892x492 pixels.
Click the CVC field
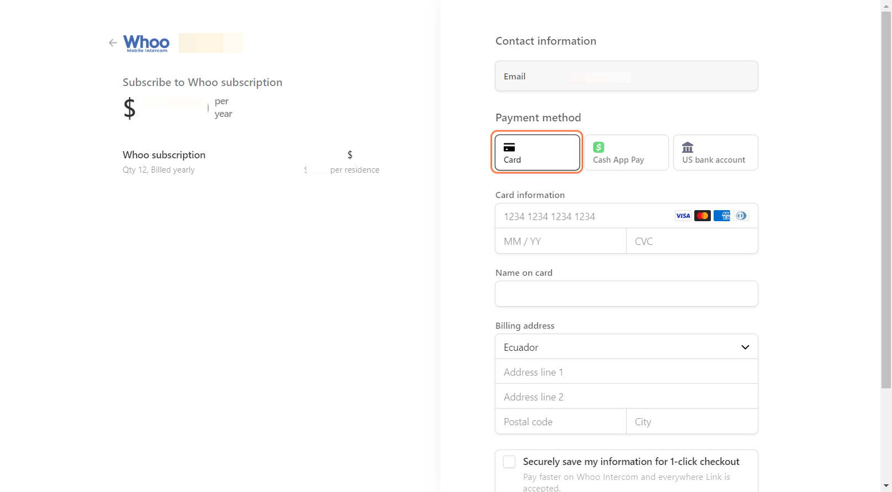pyautogui.click(x=692, y=241)
